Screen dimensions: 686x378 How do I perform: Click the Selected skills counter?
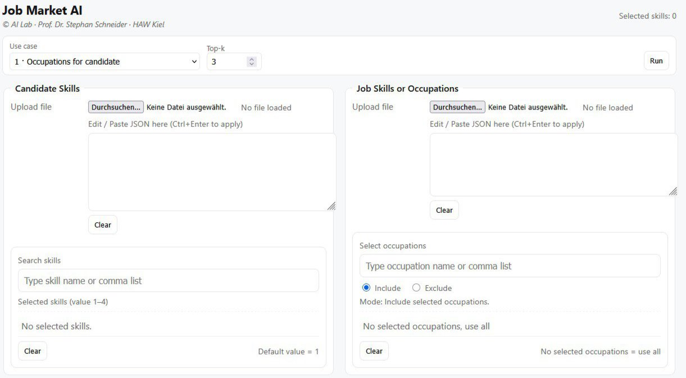coord(647,16)
